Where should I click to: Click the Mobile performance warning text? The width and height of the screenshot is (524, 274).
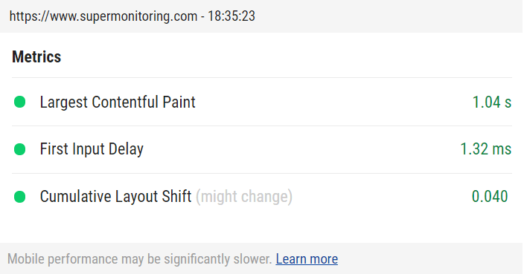140,259
